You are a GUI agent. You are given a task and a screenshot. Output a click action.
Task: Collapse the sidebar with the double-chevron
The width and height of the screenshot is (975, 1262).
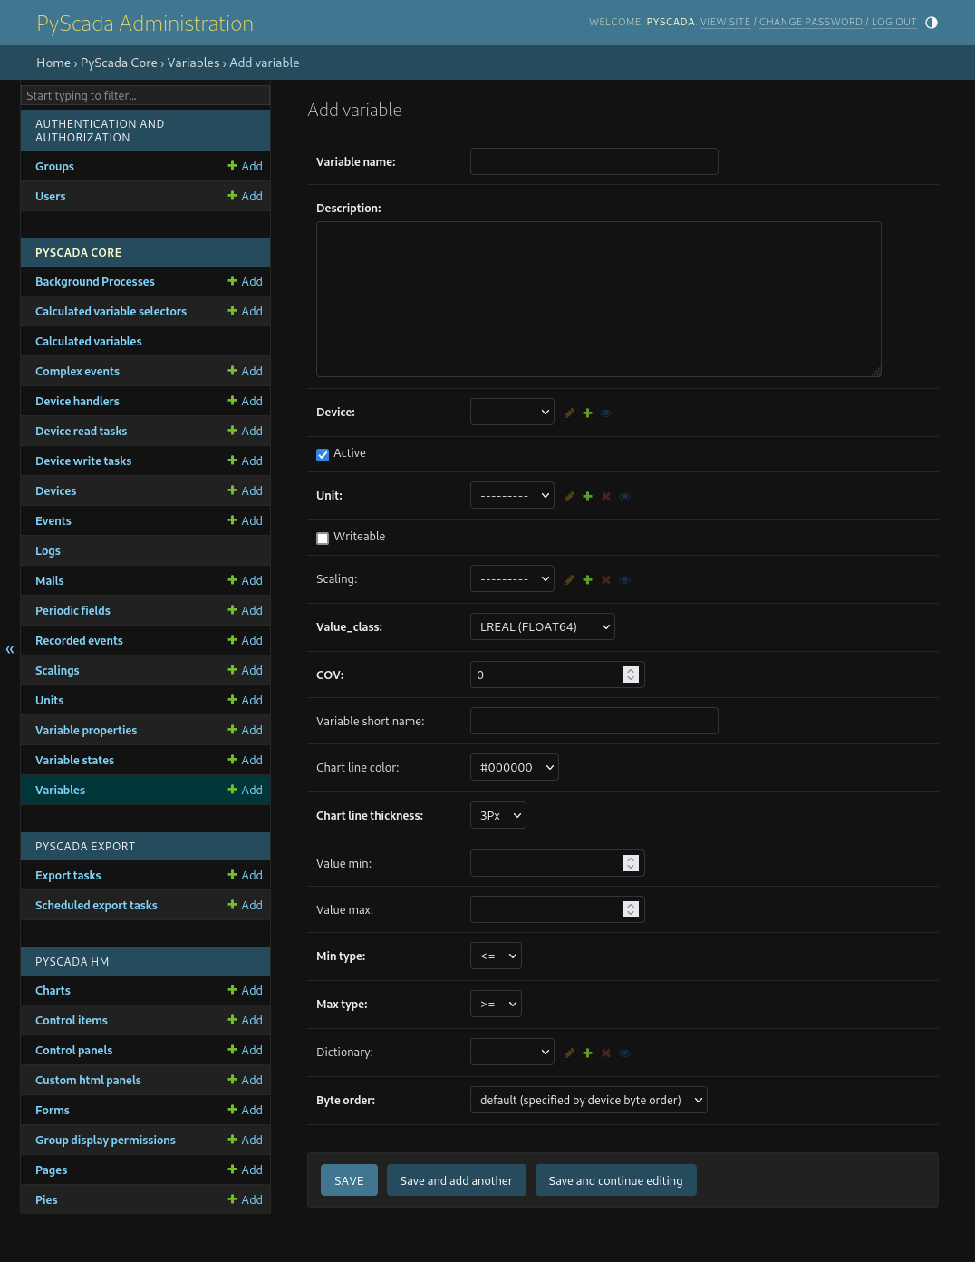click(10, 649)
